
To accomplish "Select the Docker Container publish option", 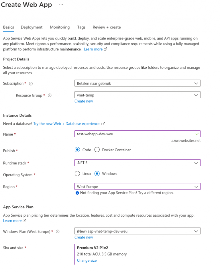I will [97, 150].
